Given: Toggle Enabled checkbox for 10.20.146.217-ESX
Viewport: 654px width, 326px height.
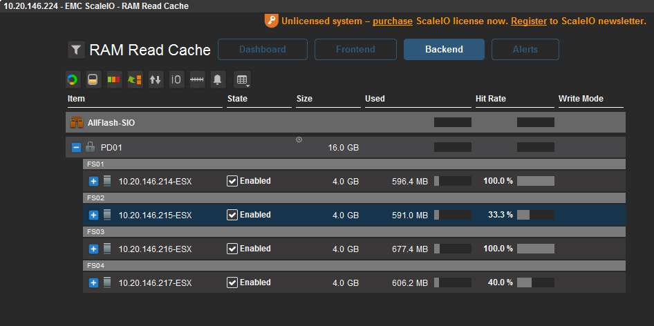Looking at the screenshot, I should pyautogui.click(x=232, y=282).
